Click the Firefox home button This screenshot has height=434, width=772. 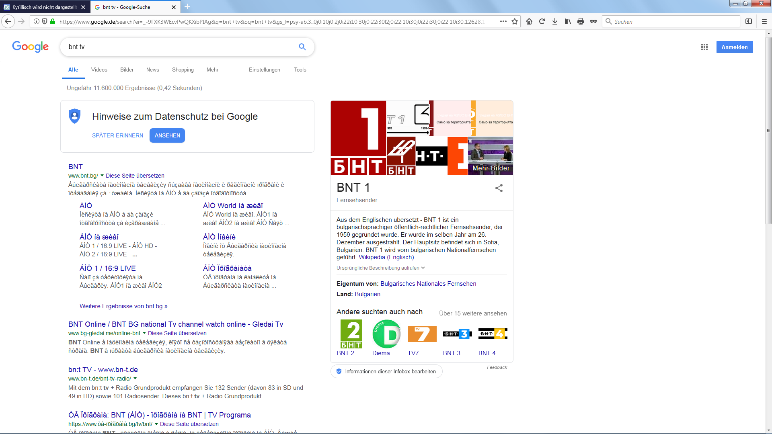pyautogui.click(x=529, y=22)
